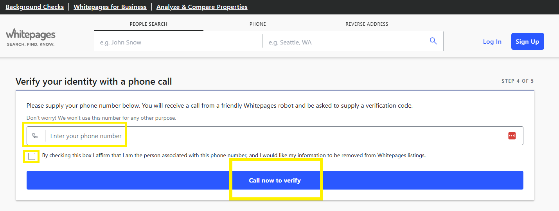The height and width of the screenshot is (211, 559).
Task: Open Whitepages for Business link
Action: (x=110, y=7)
